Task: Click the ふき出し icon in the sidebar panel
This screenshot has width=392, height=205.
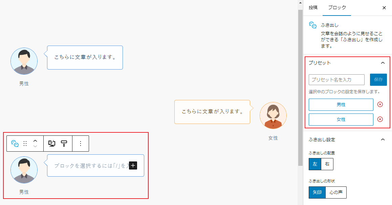Action: (x=313, y=25)
